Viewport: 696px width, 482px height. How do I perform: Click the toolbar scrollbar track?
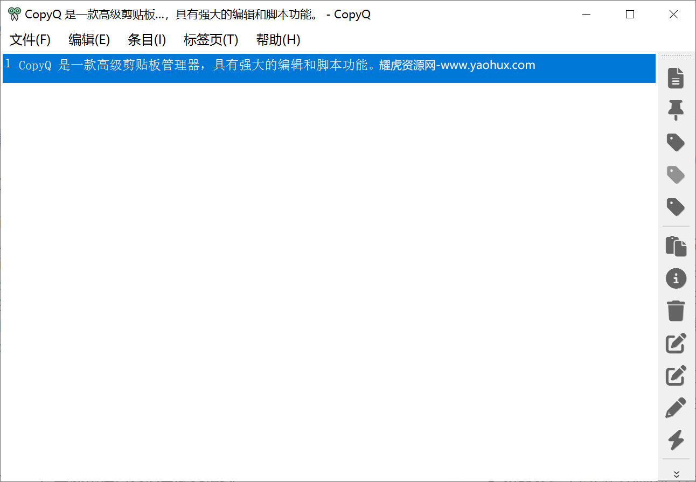click(x=693, y=215)
